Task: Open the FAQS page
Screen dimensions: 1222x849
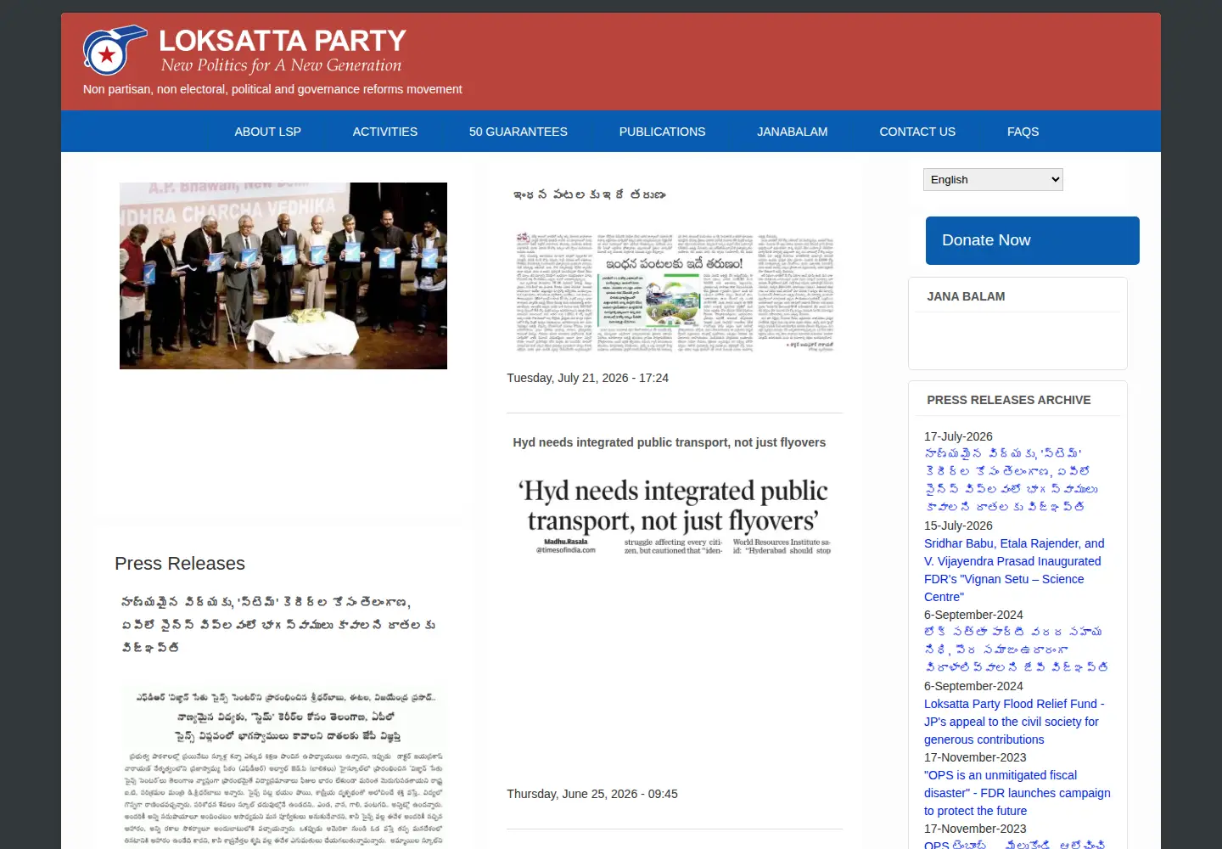Action: coord(1023,132)
